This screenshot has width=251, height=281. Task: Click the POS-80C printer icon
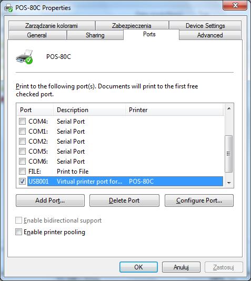point(24,57)
